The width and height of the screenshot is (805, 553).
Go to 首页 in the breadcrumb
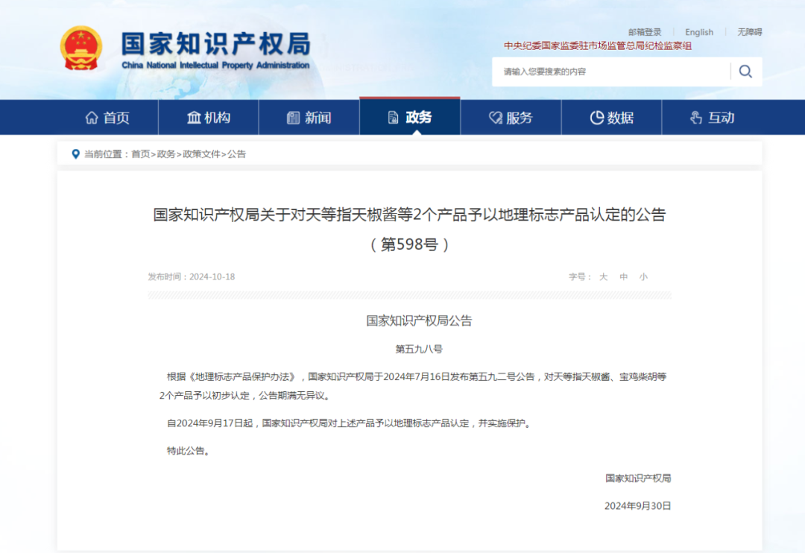coord(141,154)
